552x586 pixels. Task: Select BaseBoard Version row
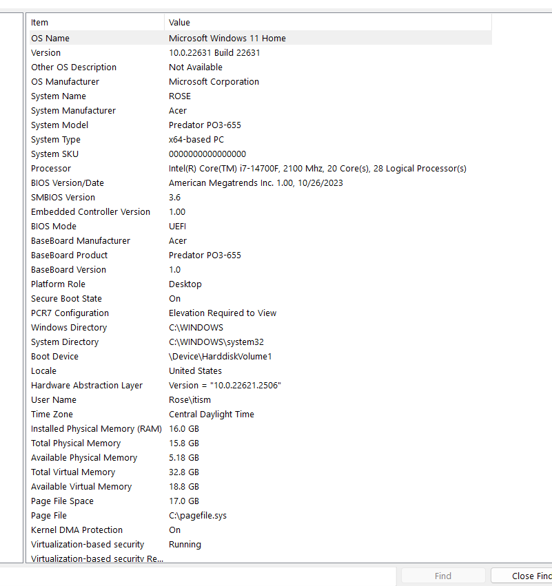pyautogui.click(x=260, y=269)
